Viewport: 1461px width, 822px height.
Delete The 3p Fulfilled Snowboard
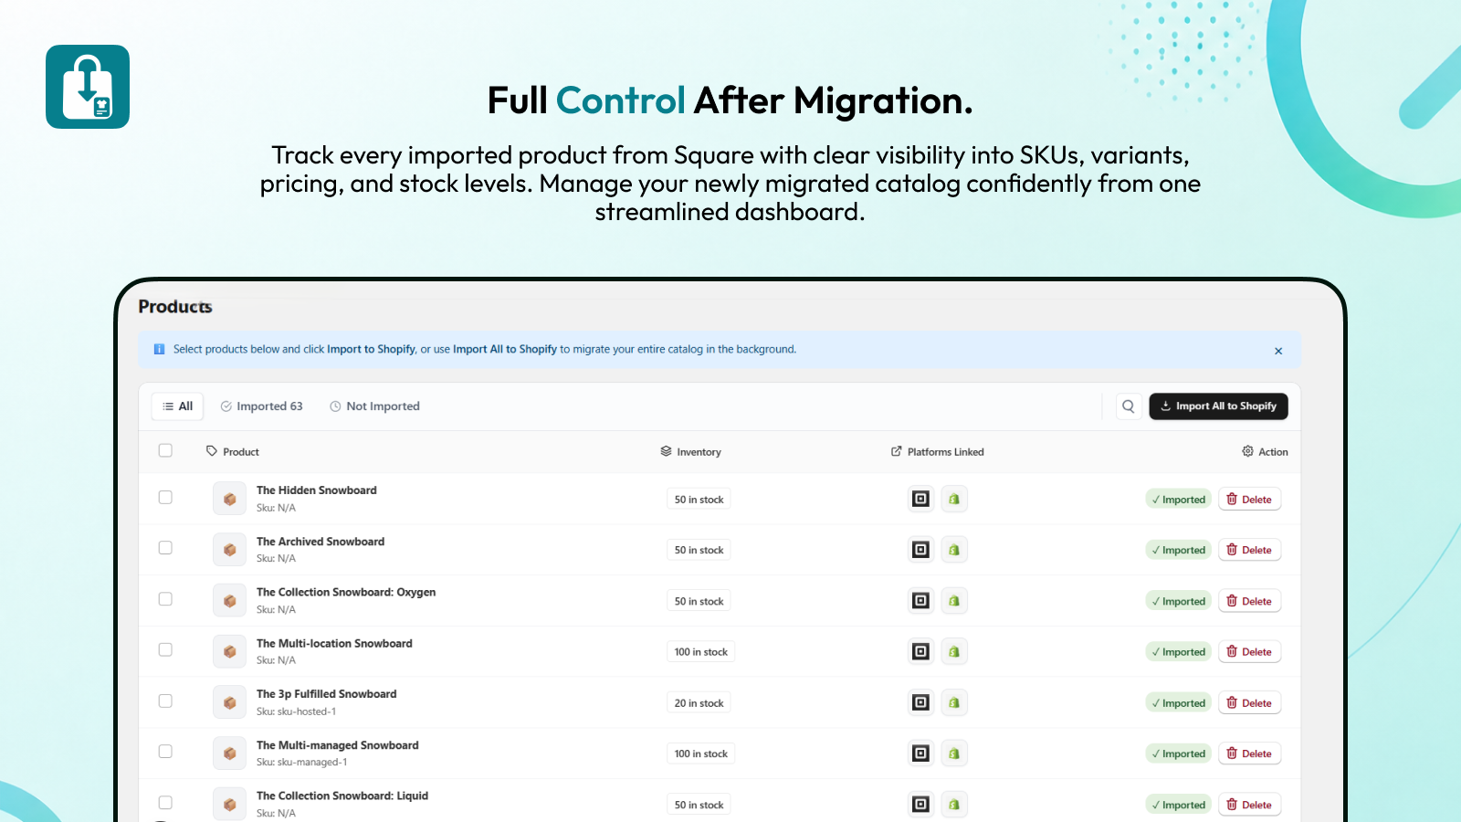coord(1249,703)
